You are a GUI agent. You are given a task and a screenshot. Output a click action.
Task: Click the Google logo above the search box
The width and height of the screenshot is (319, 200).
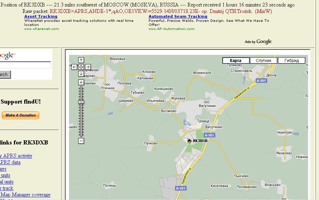click(7, 55)
